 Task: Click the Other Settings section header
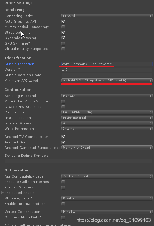(x=19, y=3)
